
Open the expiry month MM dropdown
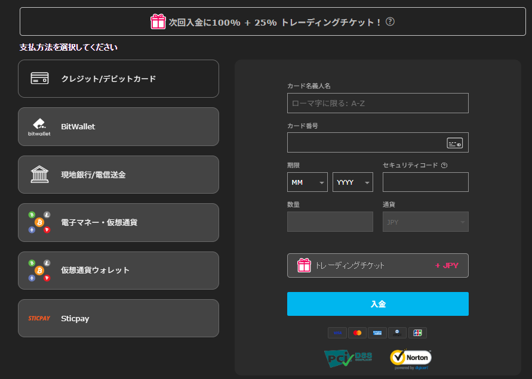(x=307, y=182)
